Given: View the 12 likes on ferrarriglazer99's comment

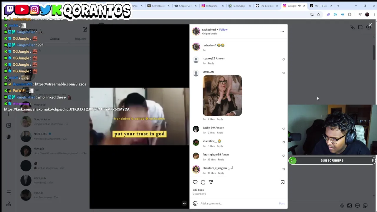Looking at the screenshot, I should 212,160.
